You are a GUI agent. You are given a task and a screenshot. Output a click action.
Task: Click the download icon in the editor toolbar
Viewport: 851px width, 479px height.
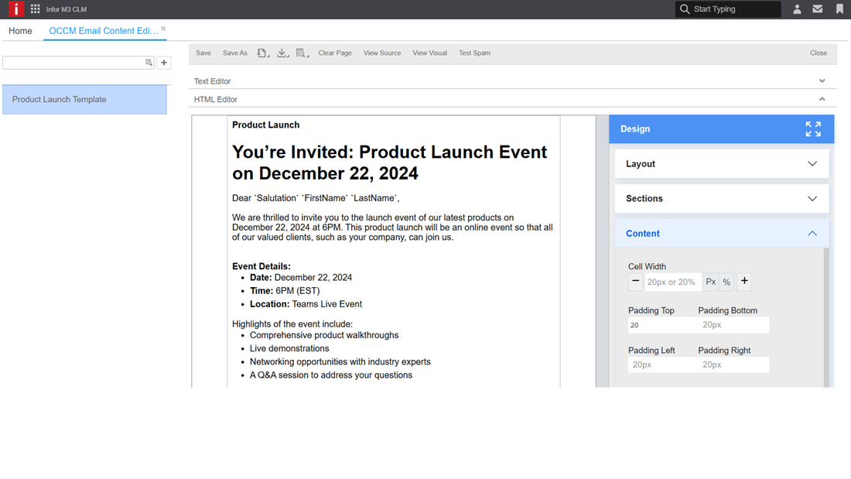coord(282,53)
